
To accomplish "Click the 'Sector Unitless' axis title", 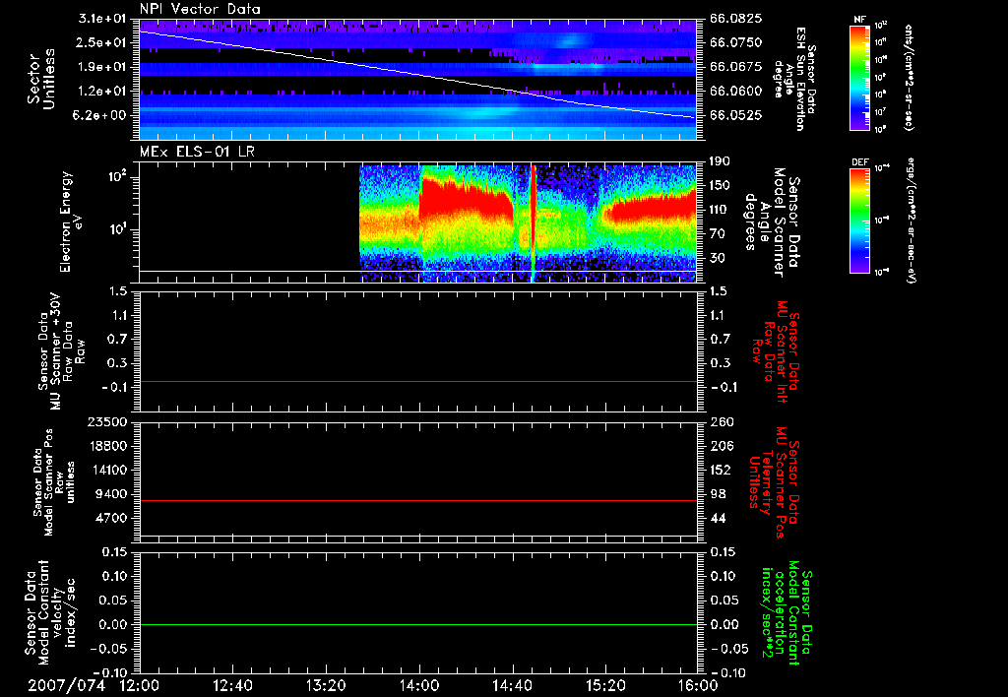I will (41, 79).
